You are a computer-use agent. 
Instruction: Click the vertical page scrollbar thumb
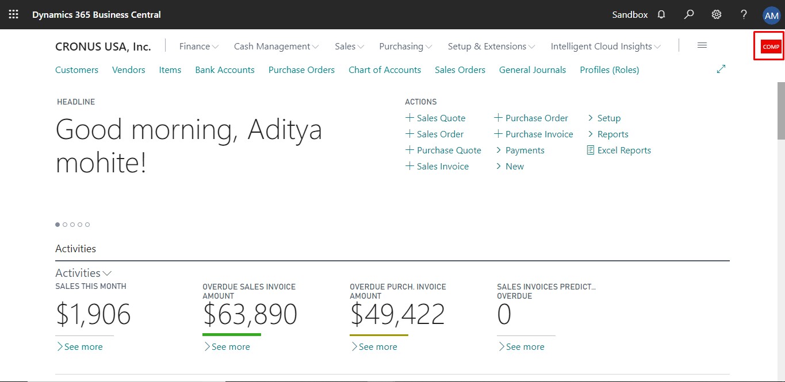coord(781,110)
